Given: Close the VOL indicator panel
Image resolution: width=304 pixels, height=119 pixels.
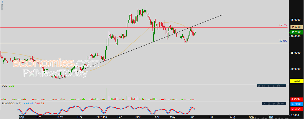Looking at the screenshot, I should tap(259, 86).
